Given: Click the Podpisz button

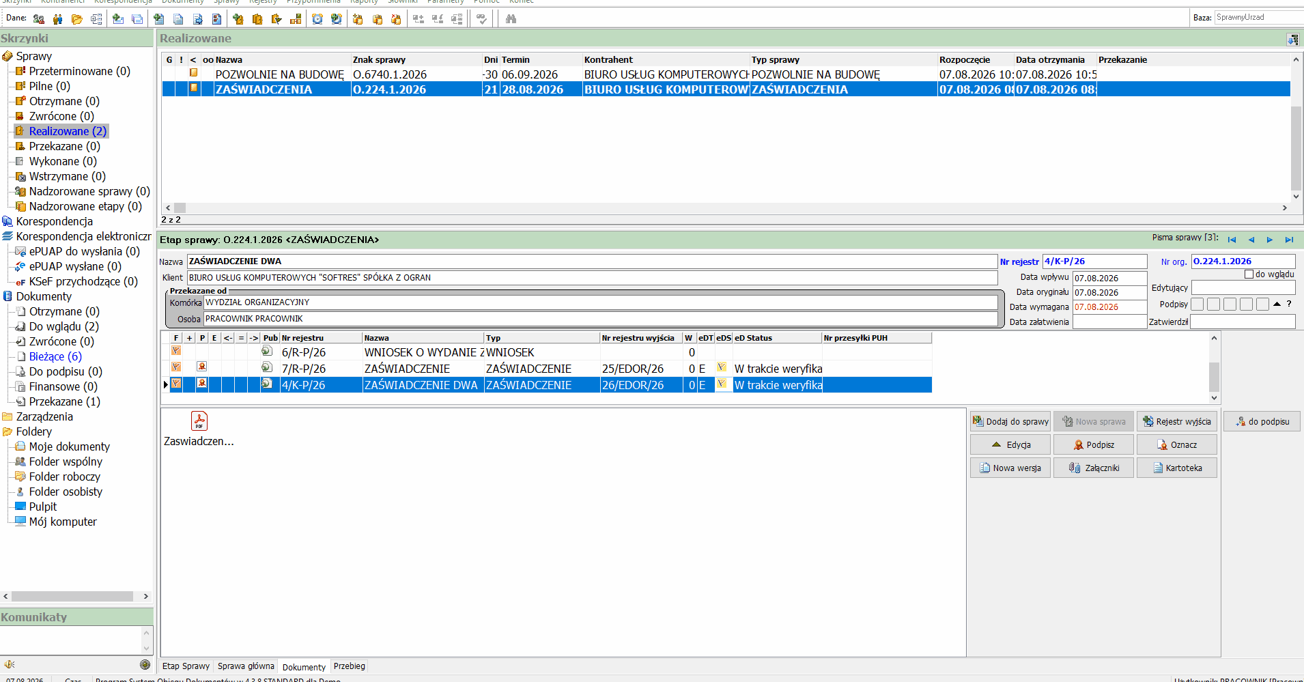Looking at the screenshot, I should (x=1094, y=444).
